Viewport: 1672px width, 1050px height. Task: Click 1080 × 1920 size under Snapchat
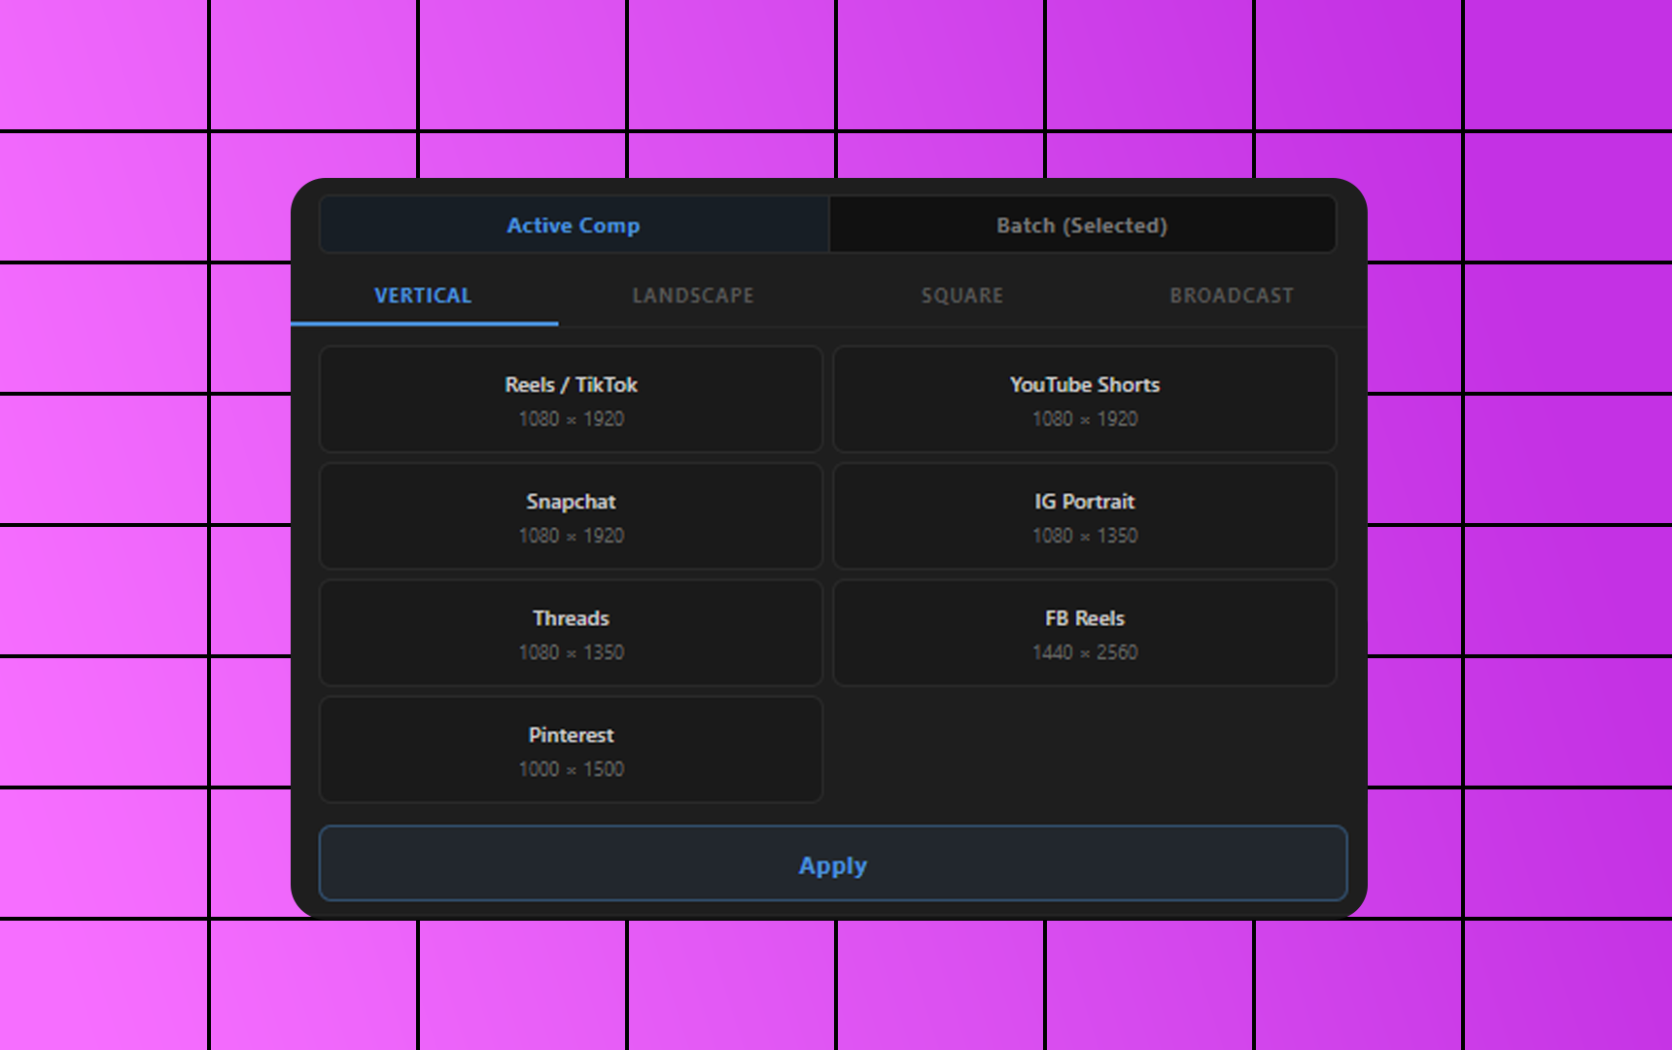coord(571,536)
